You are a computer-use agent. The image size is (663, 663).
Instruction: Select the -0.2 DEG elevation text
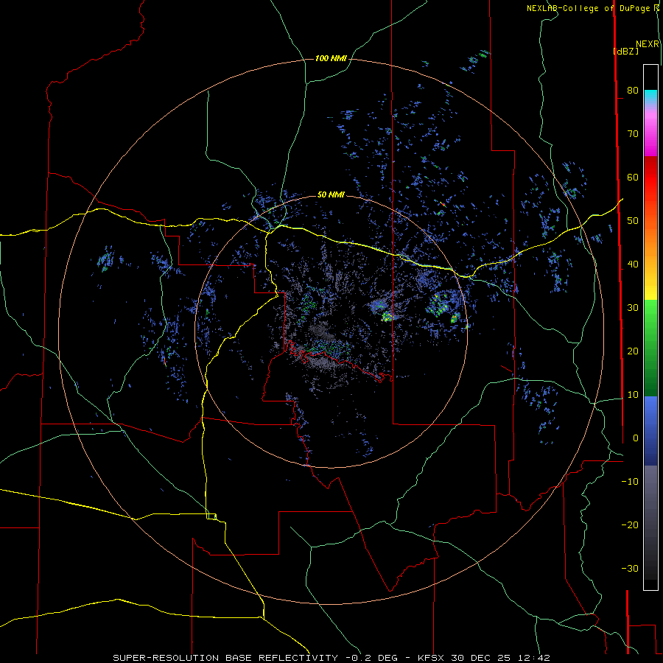(371, 658)
